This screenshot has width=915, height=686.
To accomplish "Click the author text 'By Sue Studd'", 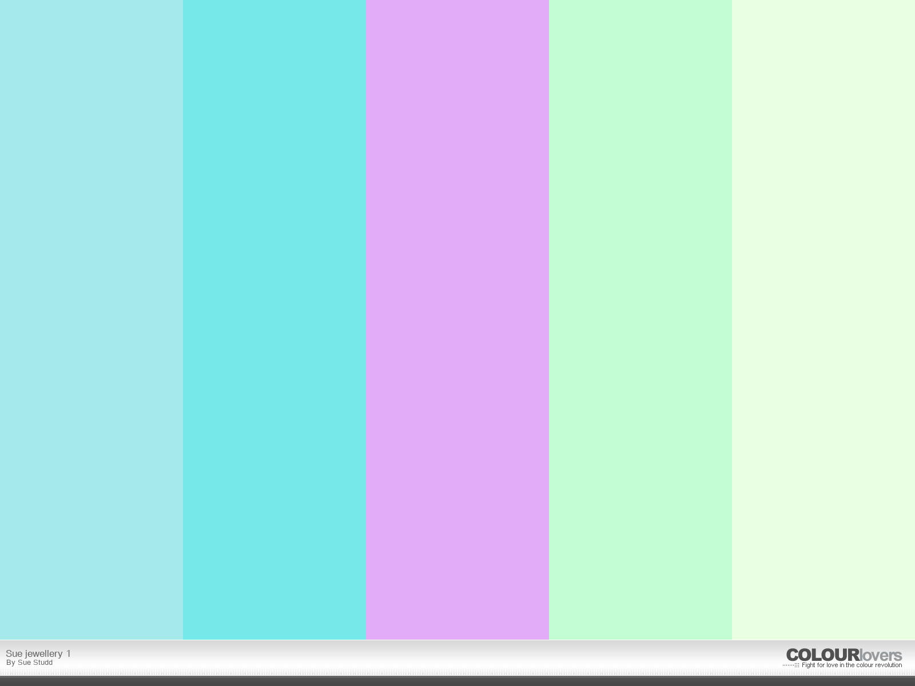I will (x=29, y=663).
